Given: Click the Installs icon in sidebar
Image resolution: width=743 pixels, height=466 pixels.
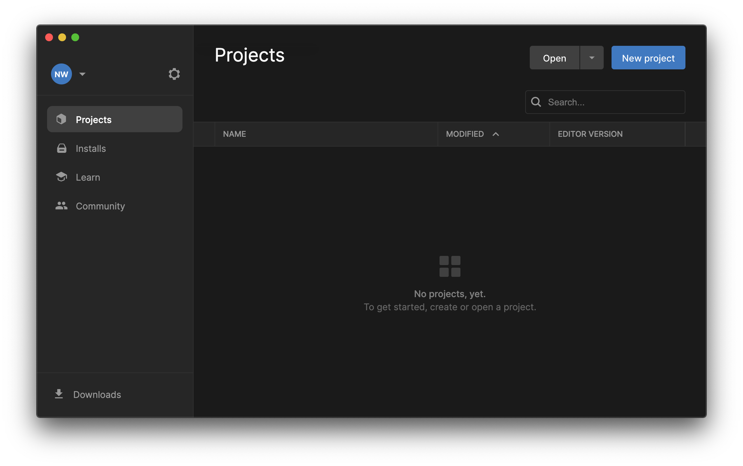Looking at the screenshot, I should 62,148.
